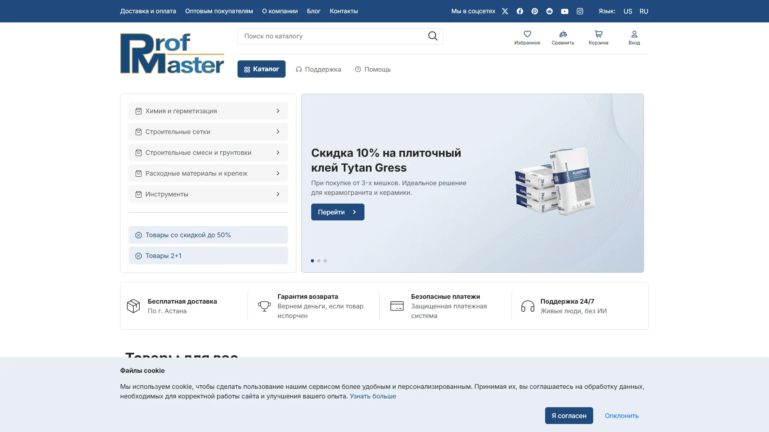This screenshot has height=432, width=769.
Task: Accept cookies with Я согласен
Action: click(569, 416)
